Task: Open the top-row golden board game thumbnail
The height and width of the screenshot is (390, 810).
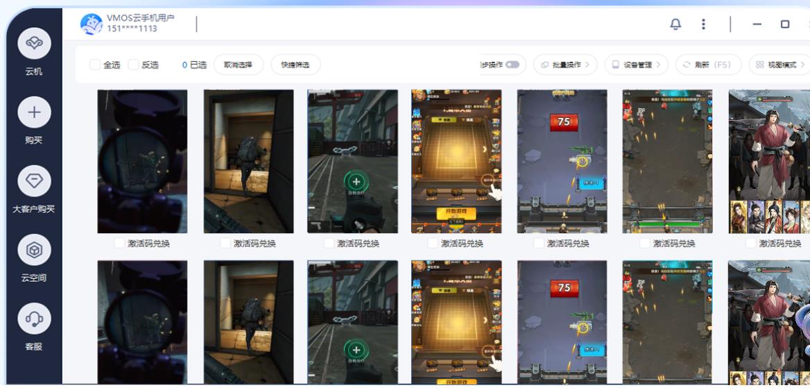Action: 456,161
